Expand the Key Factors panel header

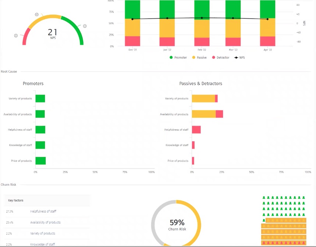pyautogui.click(x=17, y=200)
